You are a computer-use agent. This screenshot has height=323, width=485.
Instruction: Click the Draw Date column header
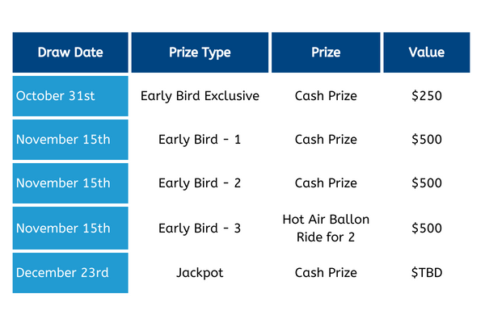click(70, 52)
